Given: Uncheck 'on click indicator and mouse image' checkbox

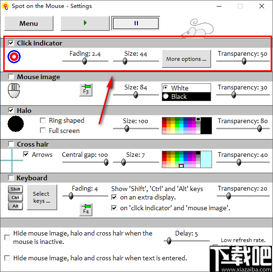Looking at the screenshot, I should [114, 208].
